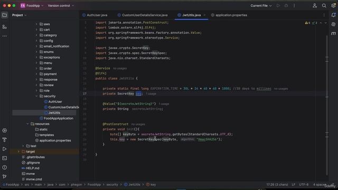The width and height of the screenshot is (338, 190).
Task: Collapse the resources folder
Action: point(27,124)
